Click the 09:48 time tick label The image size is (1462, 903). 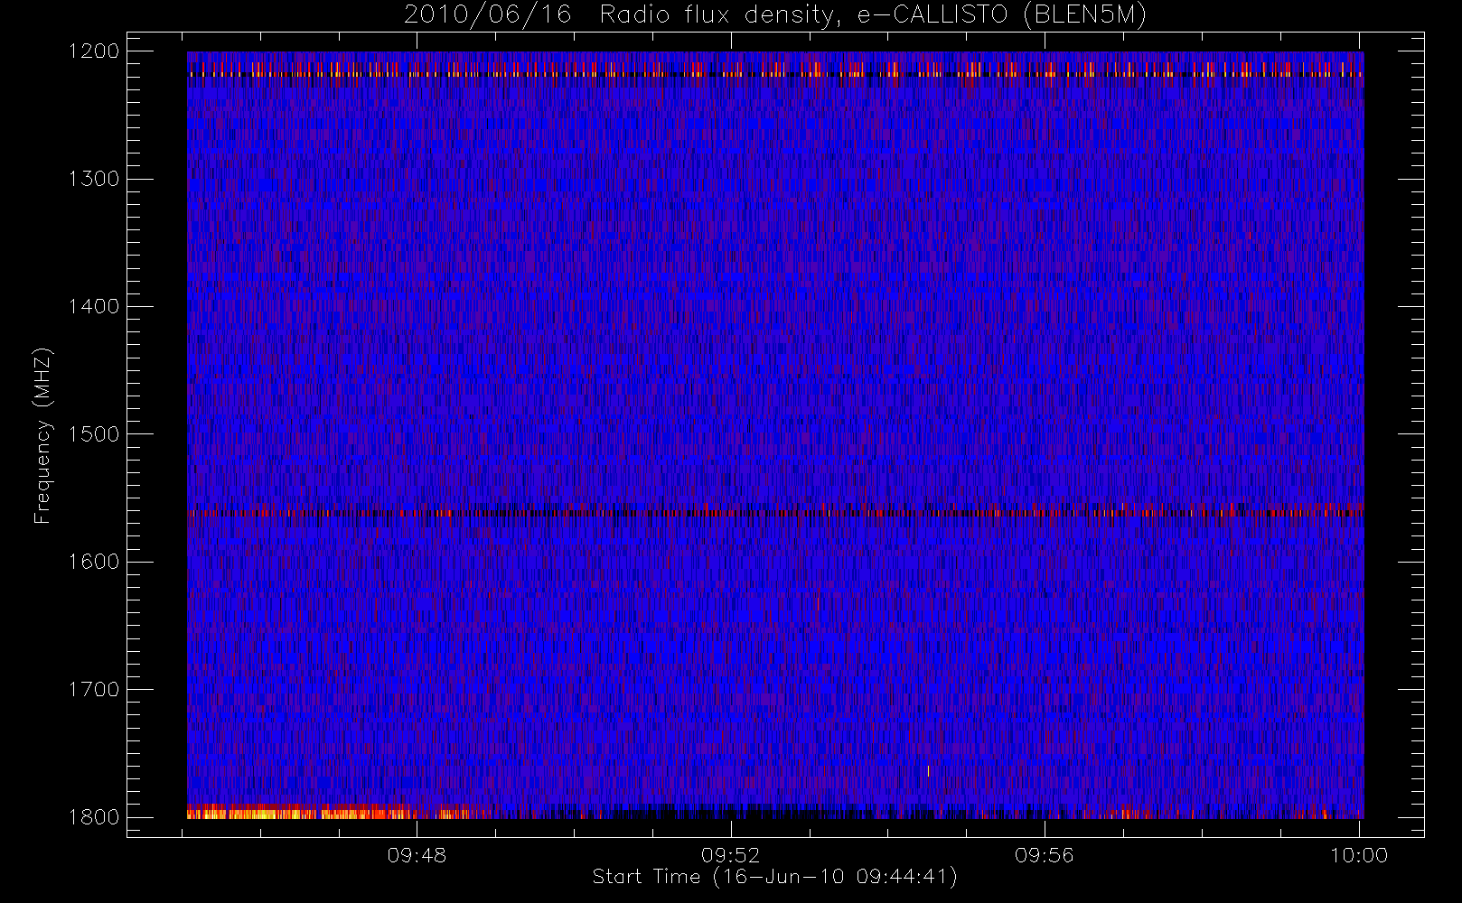pyautogui.click(x=417, y=855)
